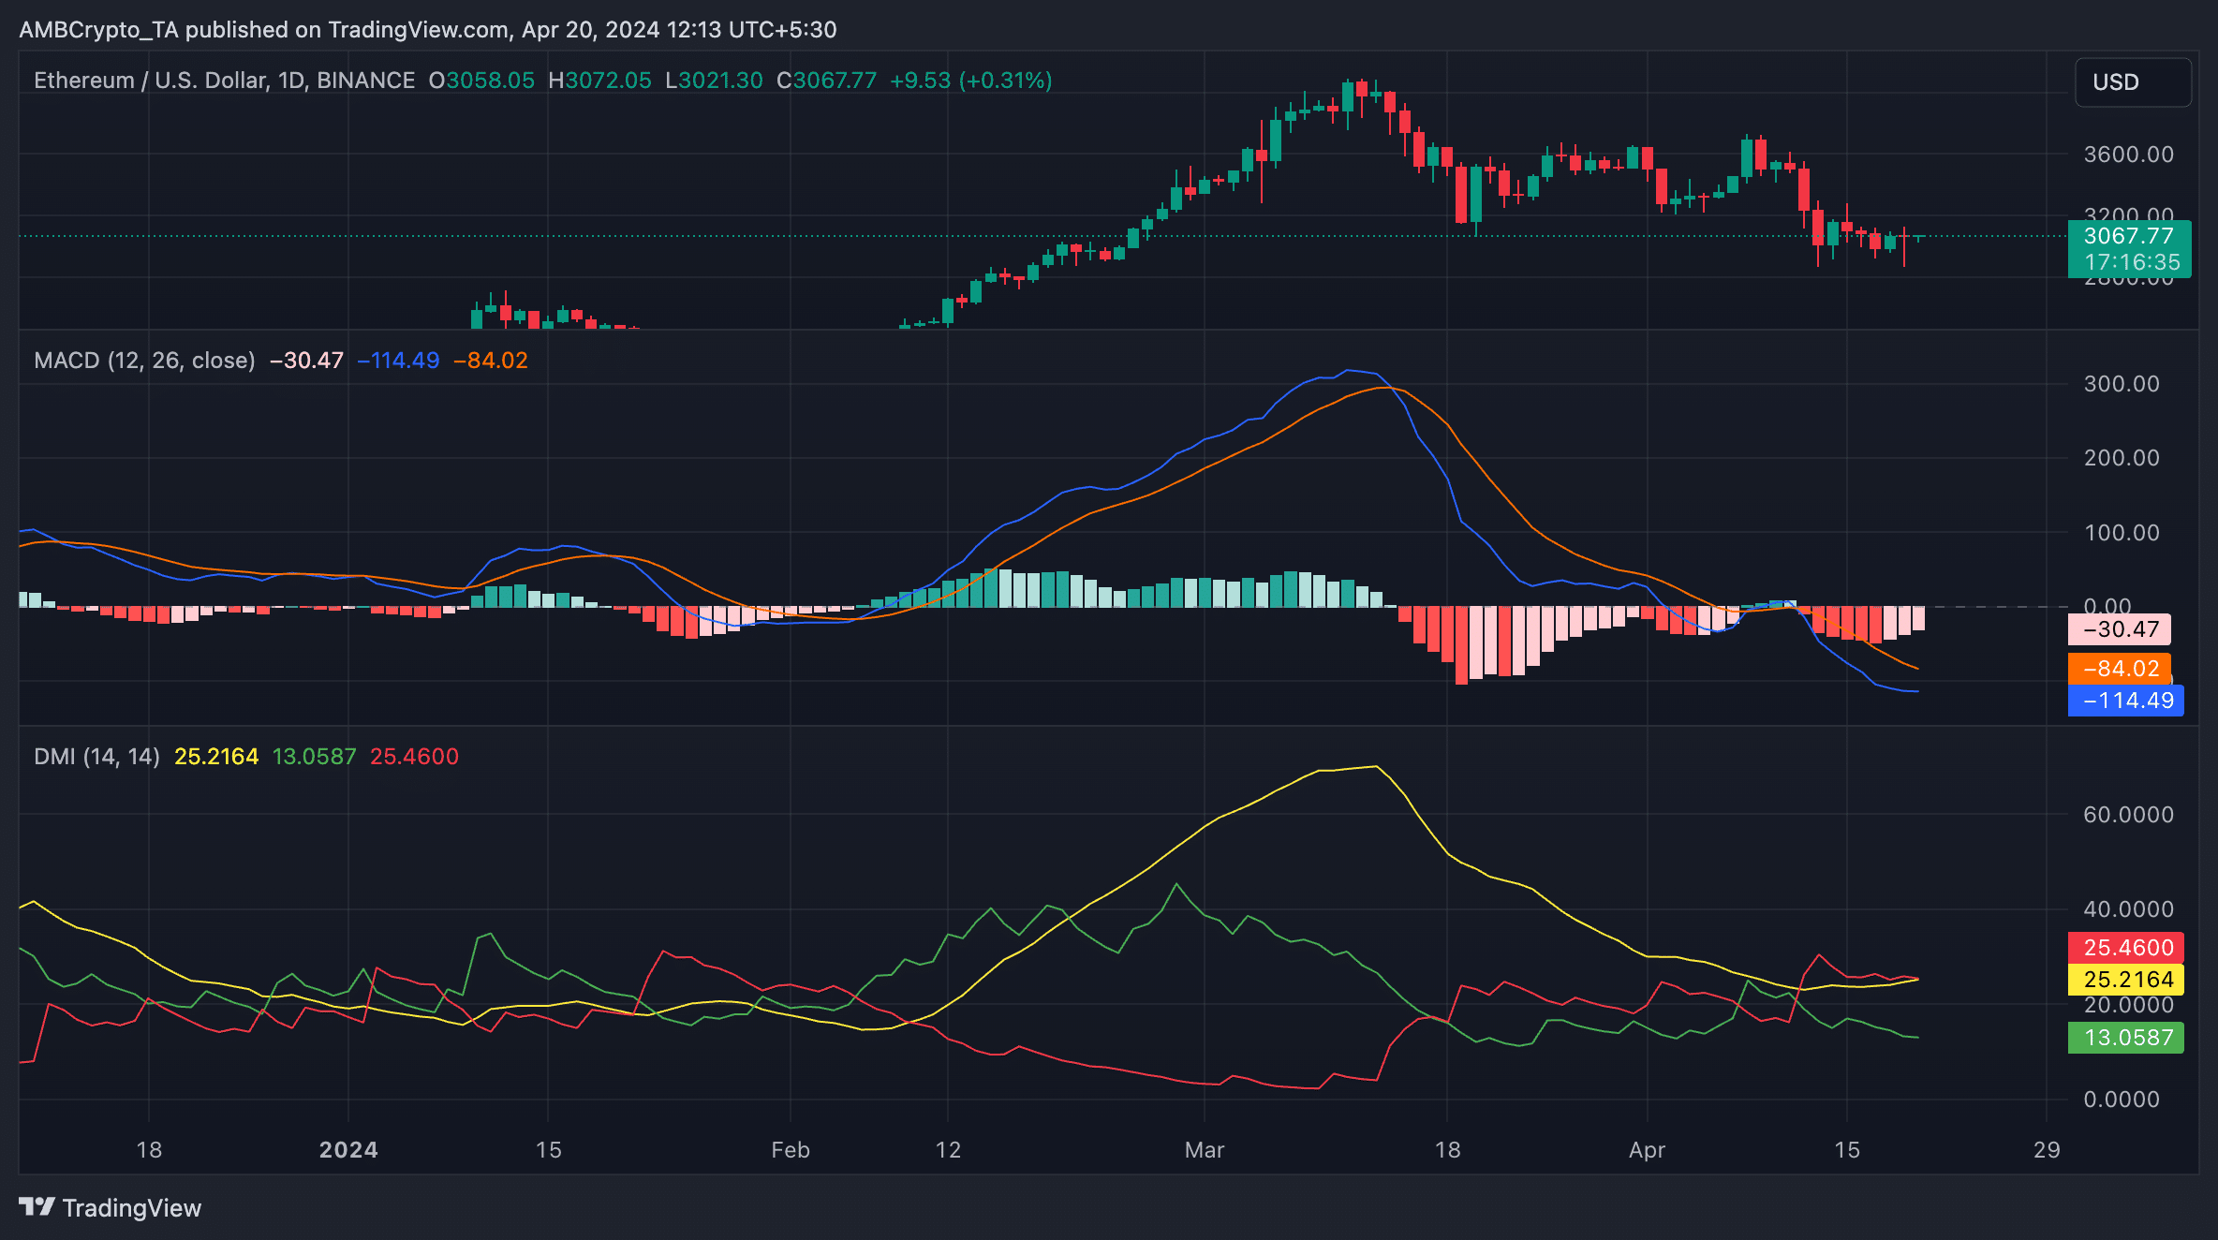Click the blue MACD value tag -114.49
2218x1240 pixels.
pos(2125,701)
